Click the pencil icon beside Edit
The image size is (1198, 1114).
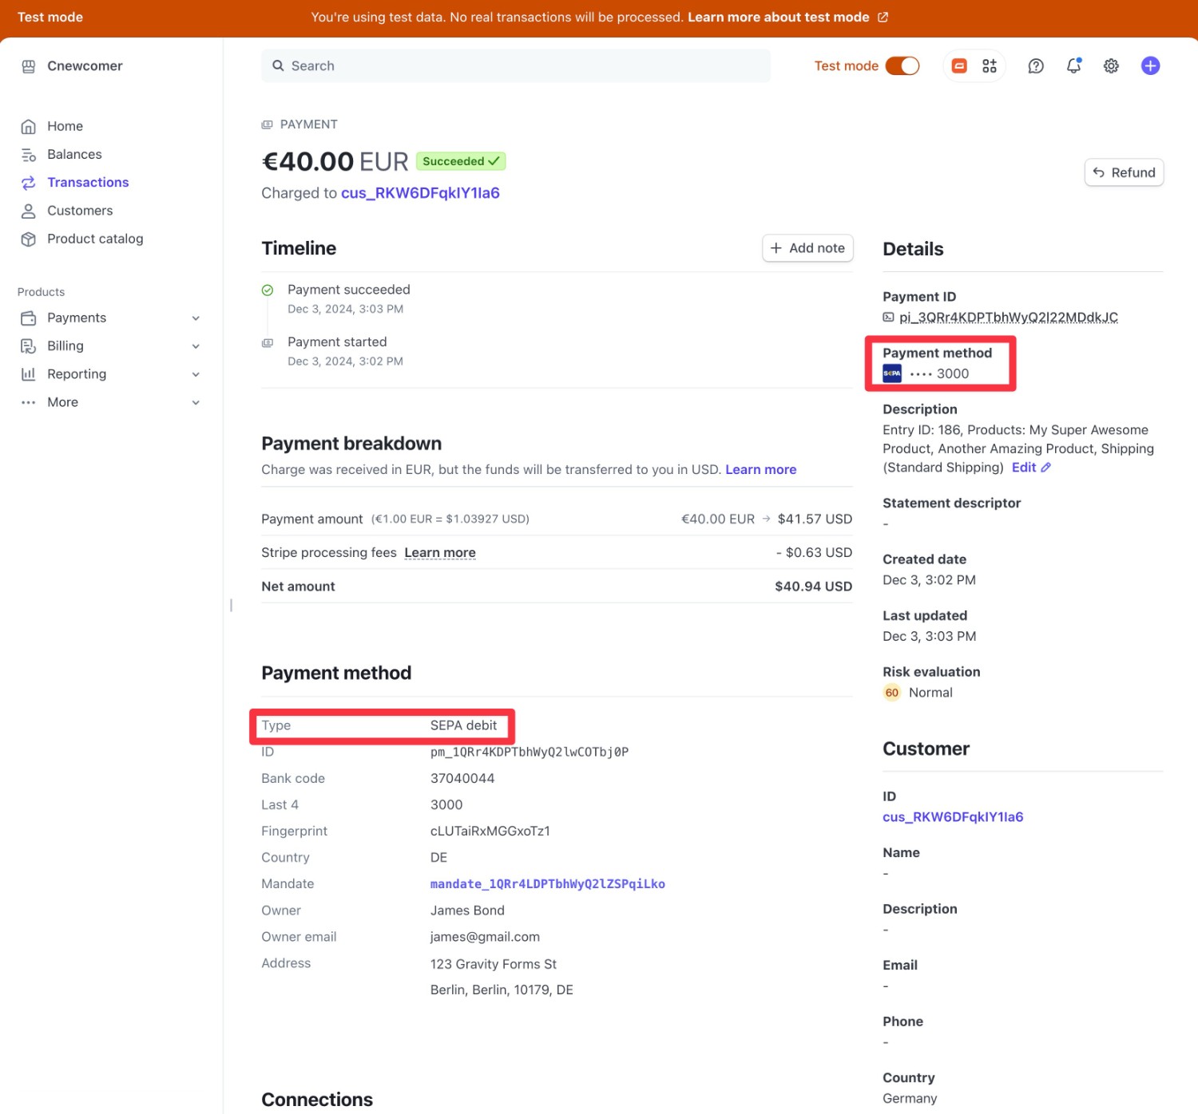pyautogui.click(x=1045, y=468)
